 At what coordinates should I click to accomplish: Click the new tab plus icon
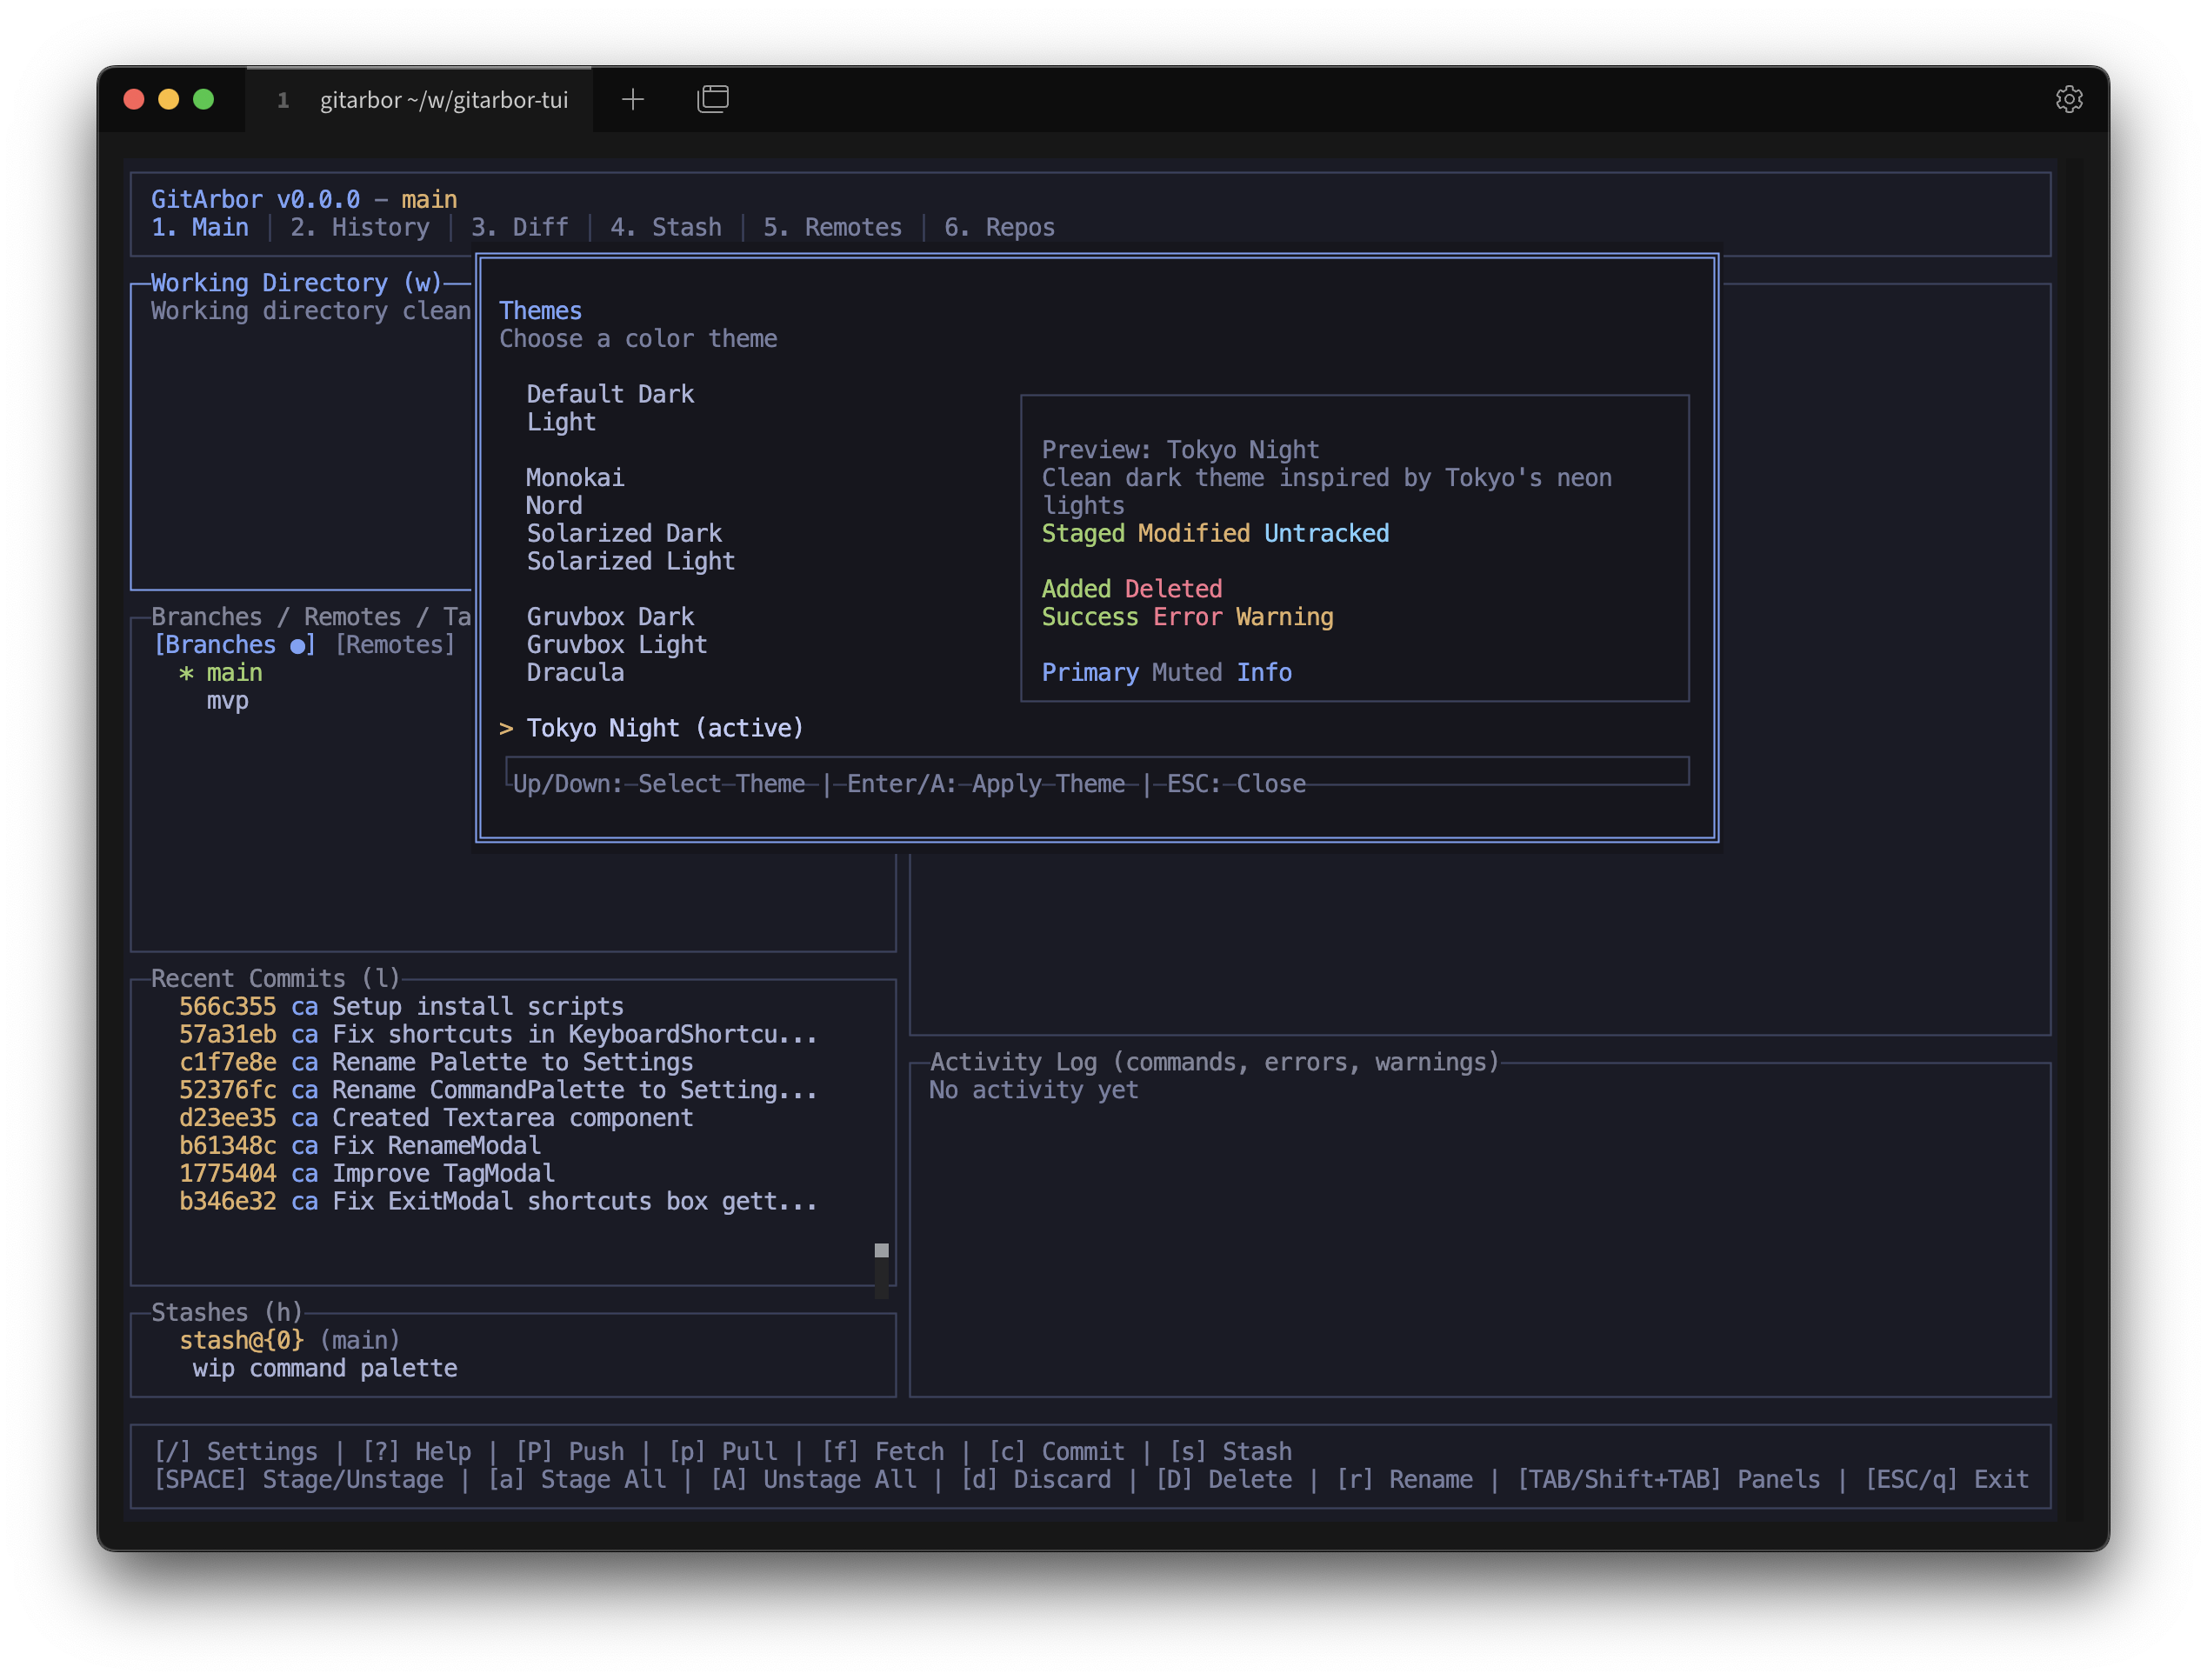(x=632, y=99)
